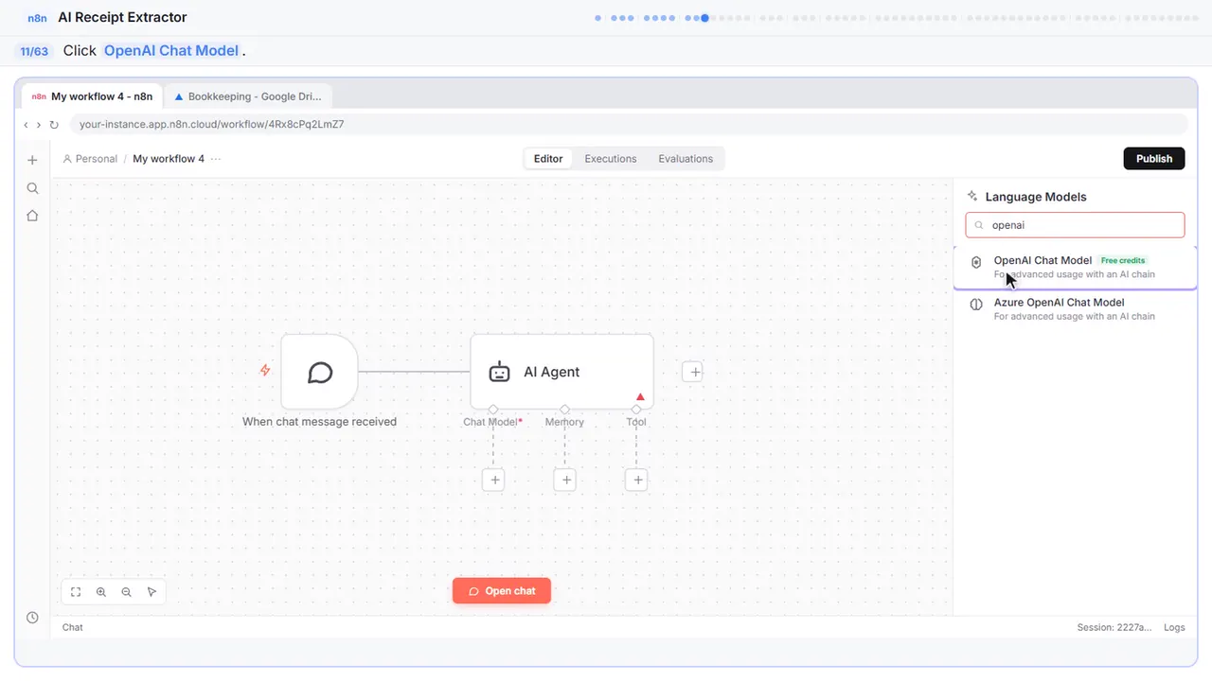Open search via left sidebar magnifier icon
The width and height of the screenshot is (1212, 681).
coord(32,188)
